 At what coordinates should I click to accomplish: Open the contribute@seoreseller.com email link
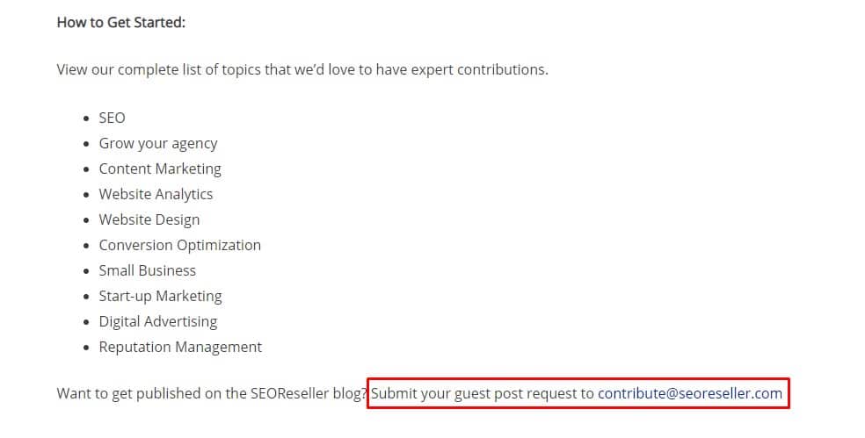click(689, 393)
